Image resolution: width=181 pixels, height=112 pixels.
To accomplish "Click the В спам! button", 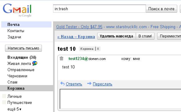I will (x=145, y=36).
